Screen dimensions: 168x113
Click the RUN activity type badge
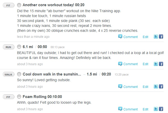tap(8, 47)
